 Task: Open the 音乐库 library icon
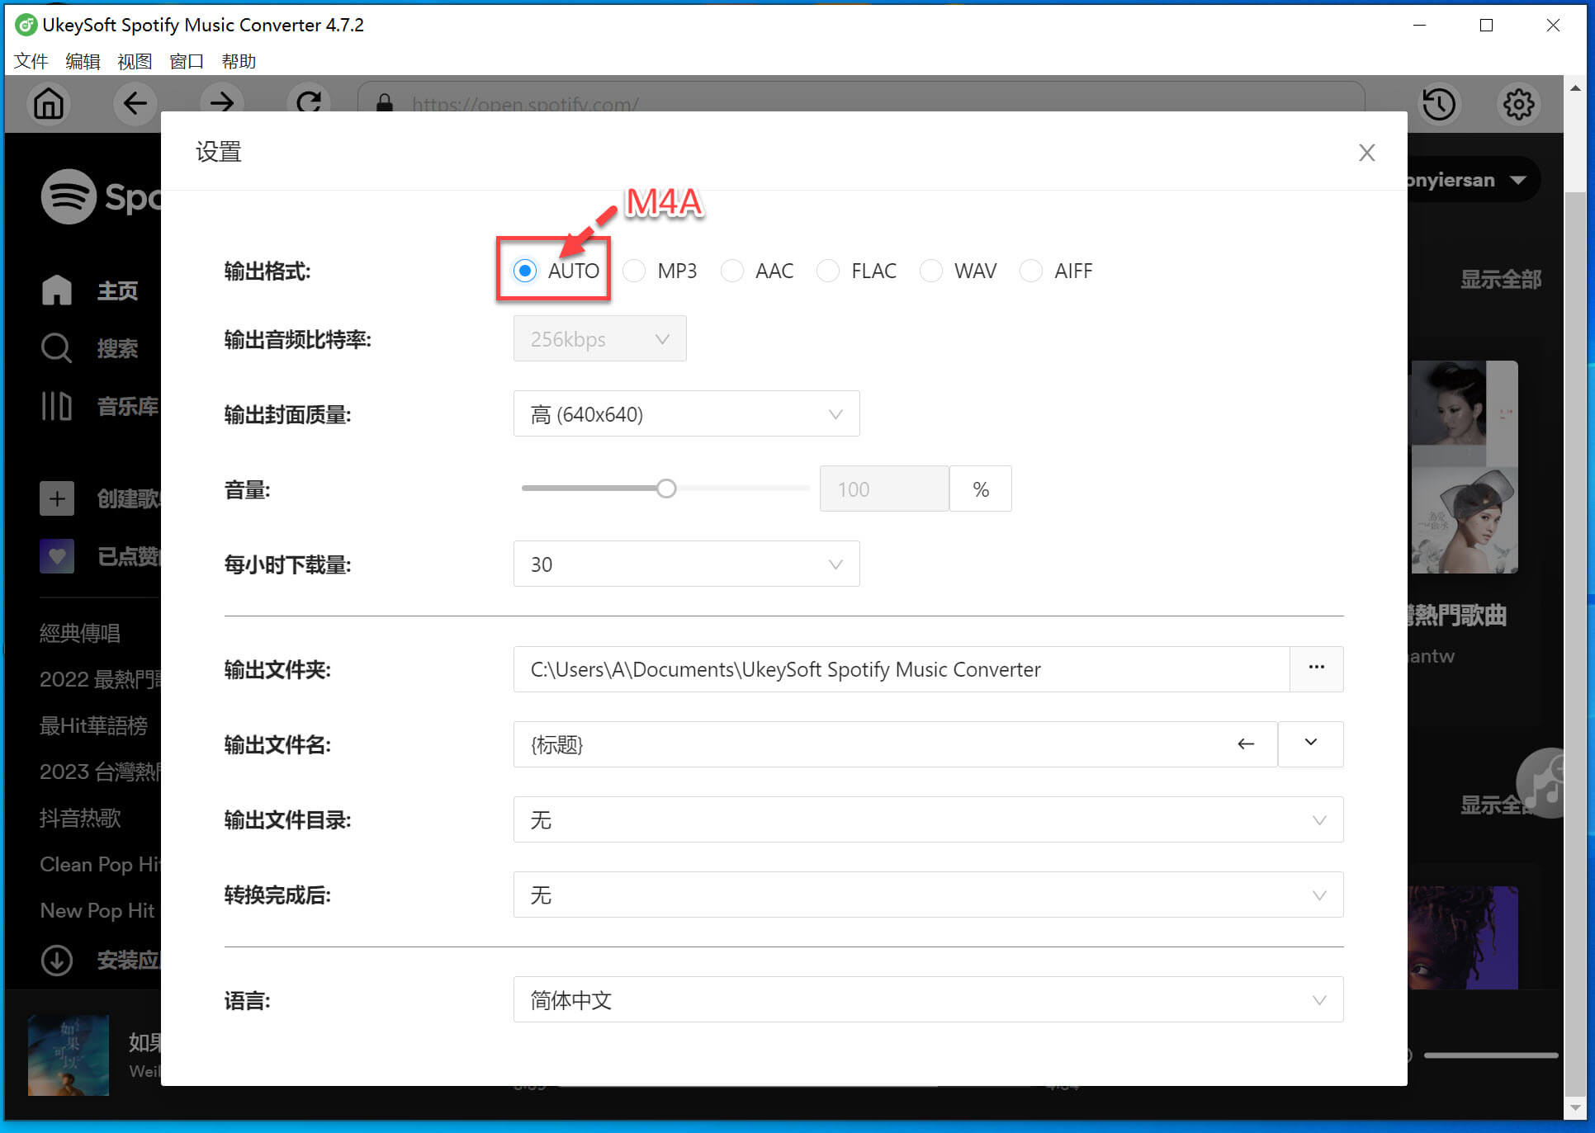click(56, 406)
